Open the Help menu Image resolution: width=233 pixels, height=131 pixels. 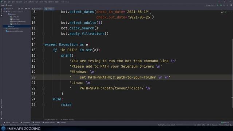[57, 2]
